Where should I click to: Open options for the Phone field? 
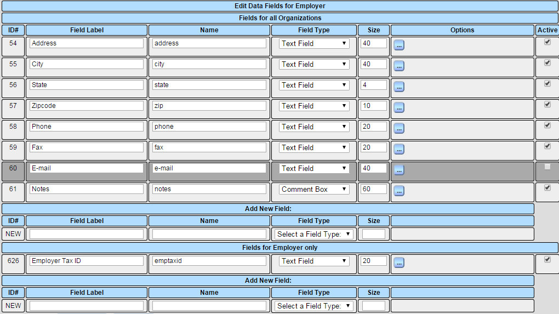click(x=399, y=128)
